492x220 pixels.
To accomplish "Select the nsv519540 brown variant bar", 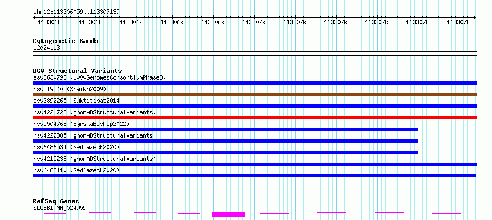I will pyautogui.click(x=254, y=95).
